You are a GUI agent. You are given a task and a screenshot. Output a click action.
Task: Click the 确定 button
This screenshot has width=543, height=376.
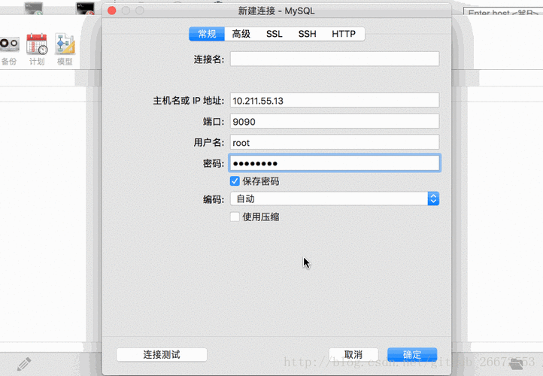(x=412, y=355)
